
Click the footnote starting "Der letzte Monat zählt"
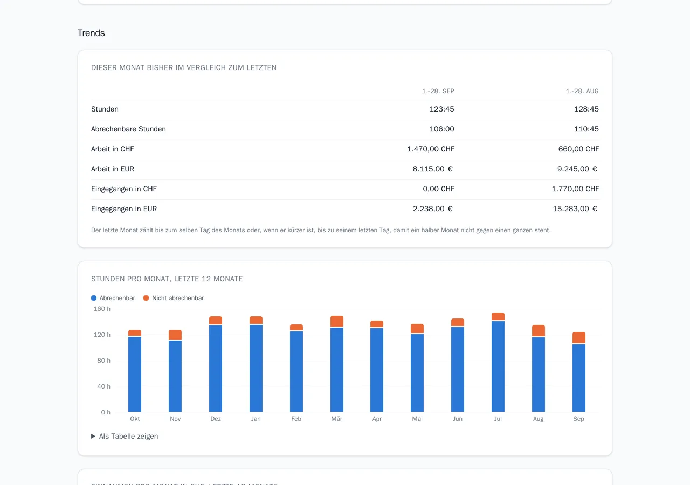[x=321, y=230]
